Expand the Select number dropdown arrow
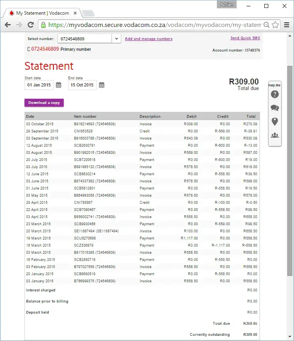The height and width of the screenshot is (341, 294). pos(116,39)
